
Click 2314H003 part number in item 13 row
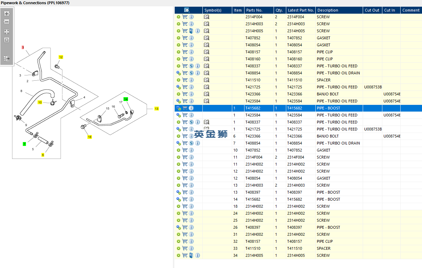click(254, 185)
